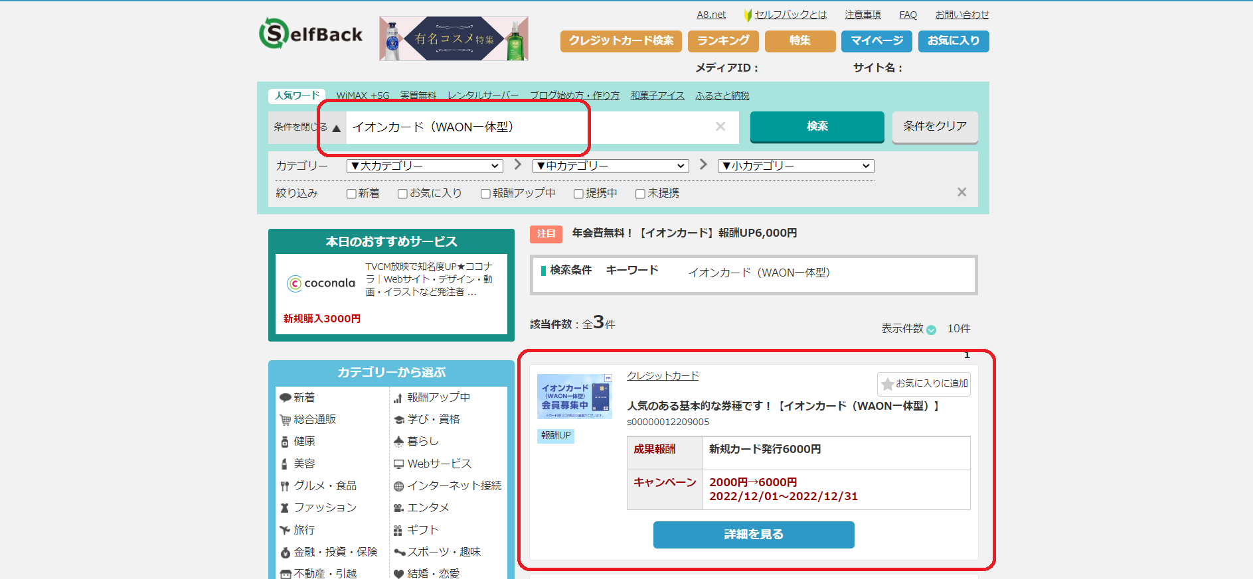Open the 大カテゴリー dropdown
This screenshot has width=1253, height=579.
click(425, 166)
